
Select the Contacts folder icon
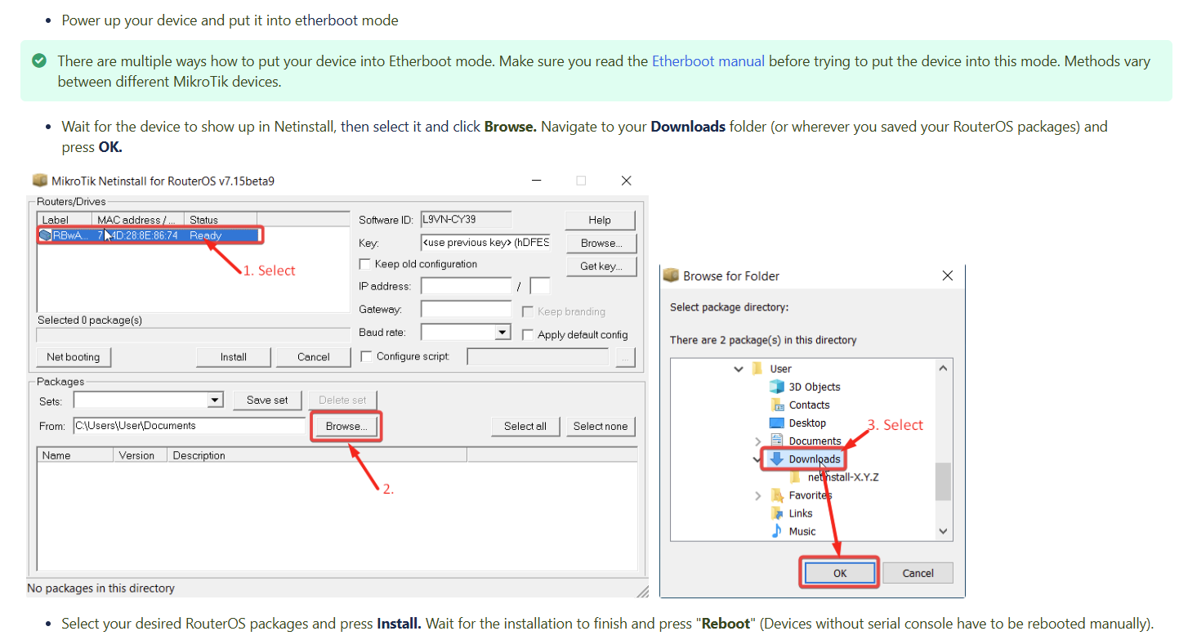click(777, 405)
